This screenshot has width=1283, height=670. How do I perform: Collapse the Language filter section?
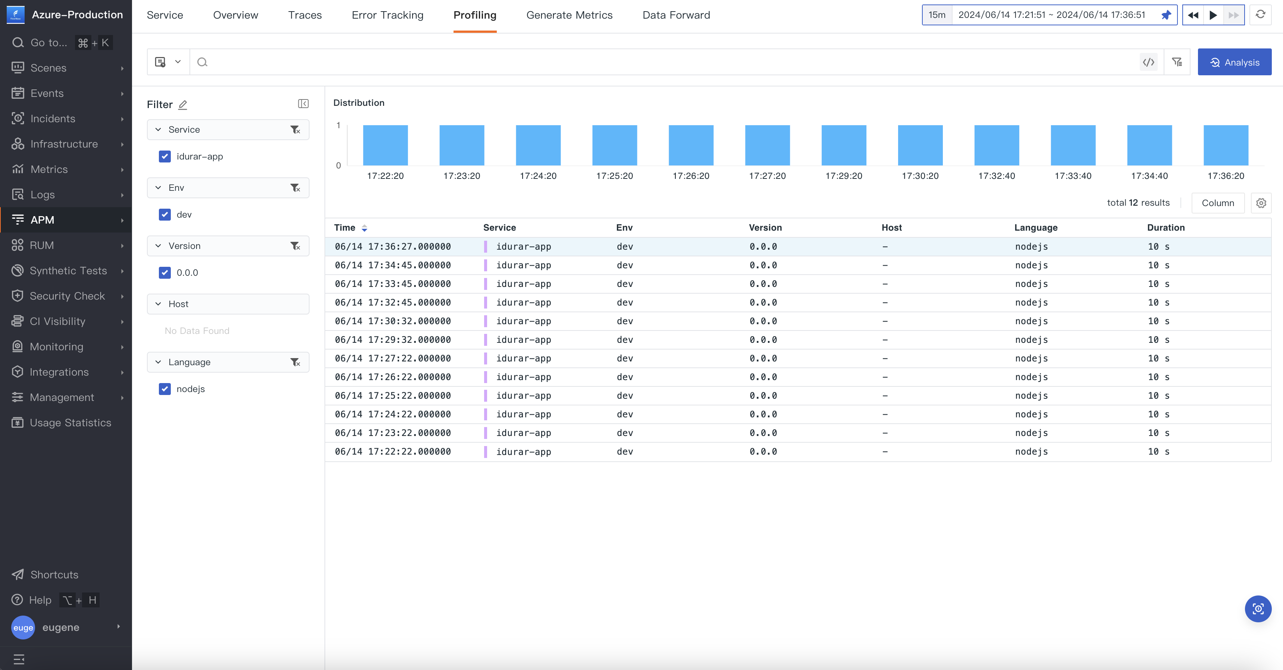point(159,362)
